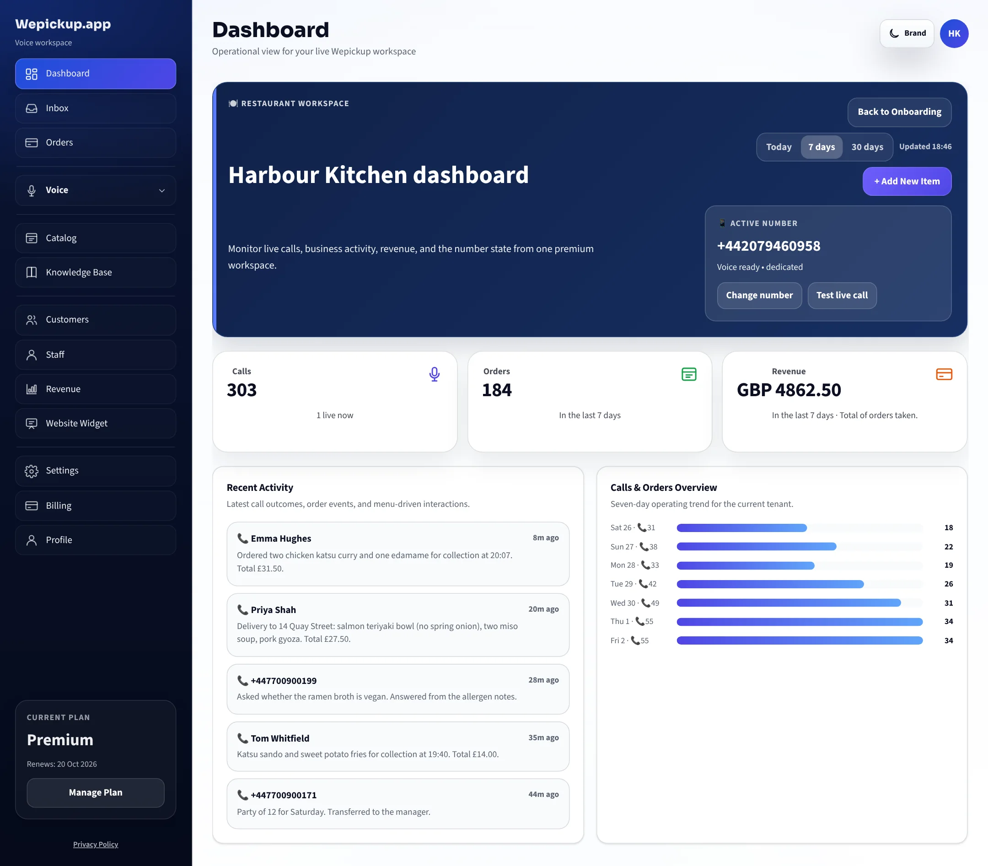Click the Catalog list icon
988x866 pixels.
click(x=32, y=238)
